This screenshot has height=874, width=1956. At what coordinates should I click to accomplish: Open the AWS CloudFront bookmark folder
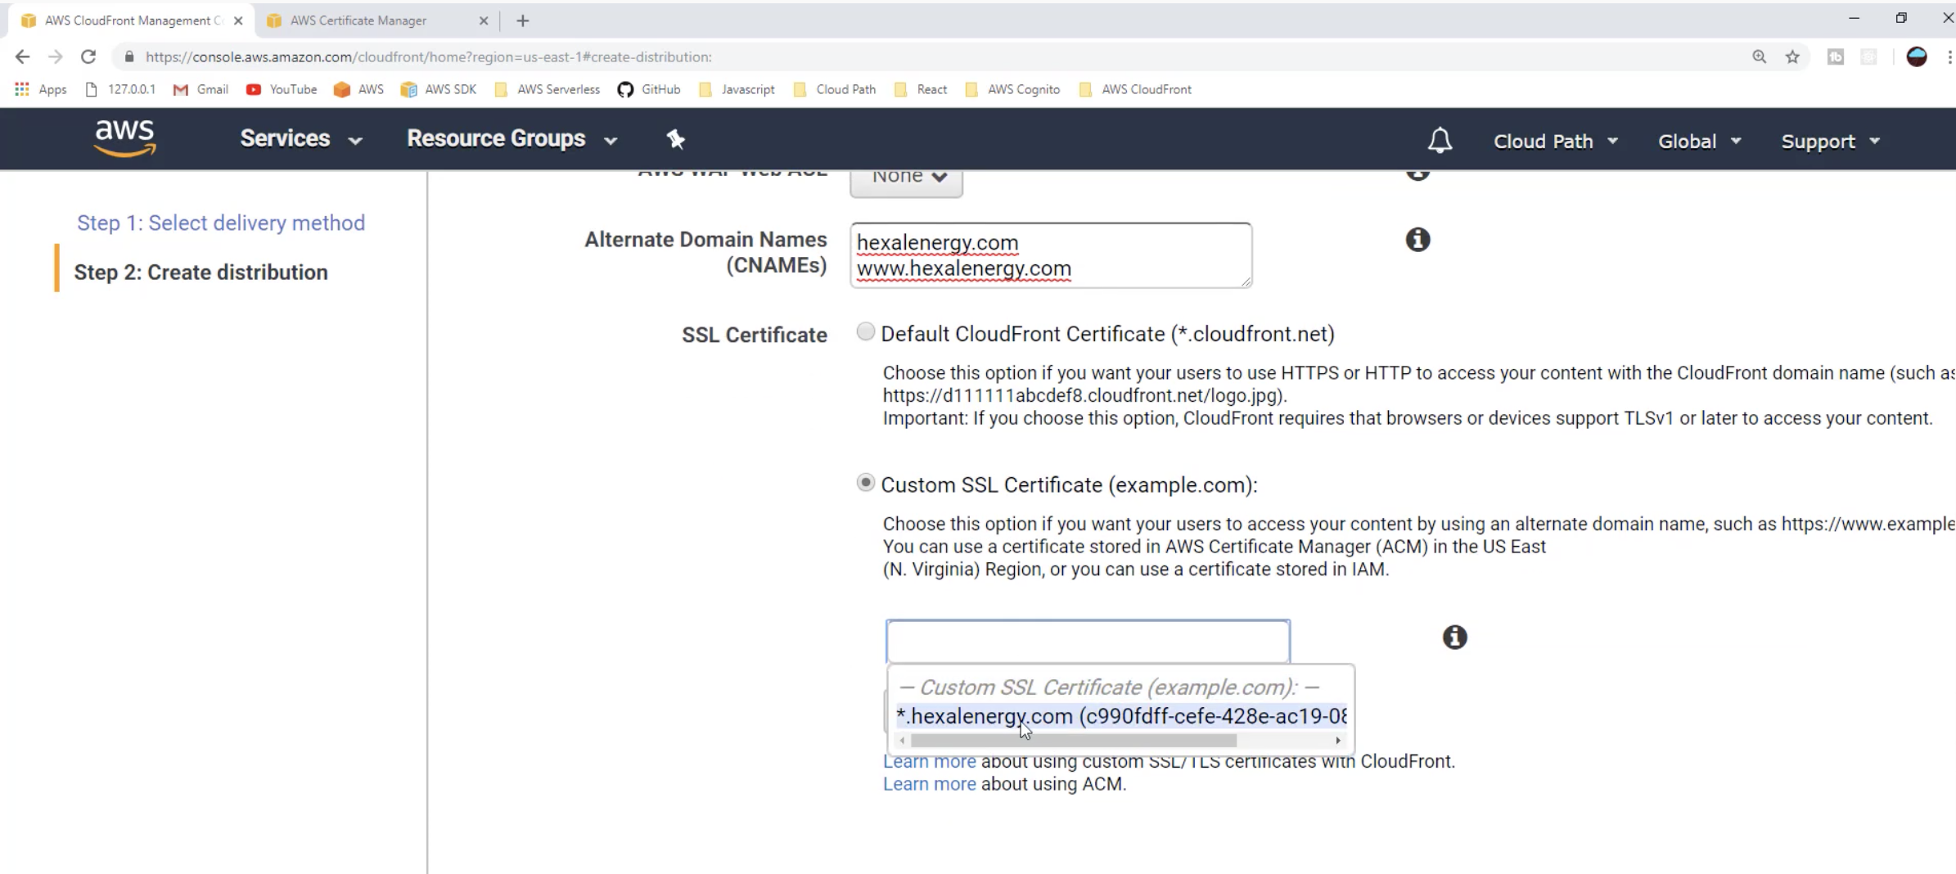point(1135,89)
